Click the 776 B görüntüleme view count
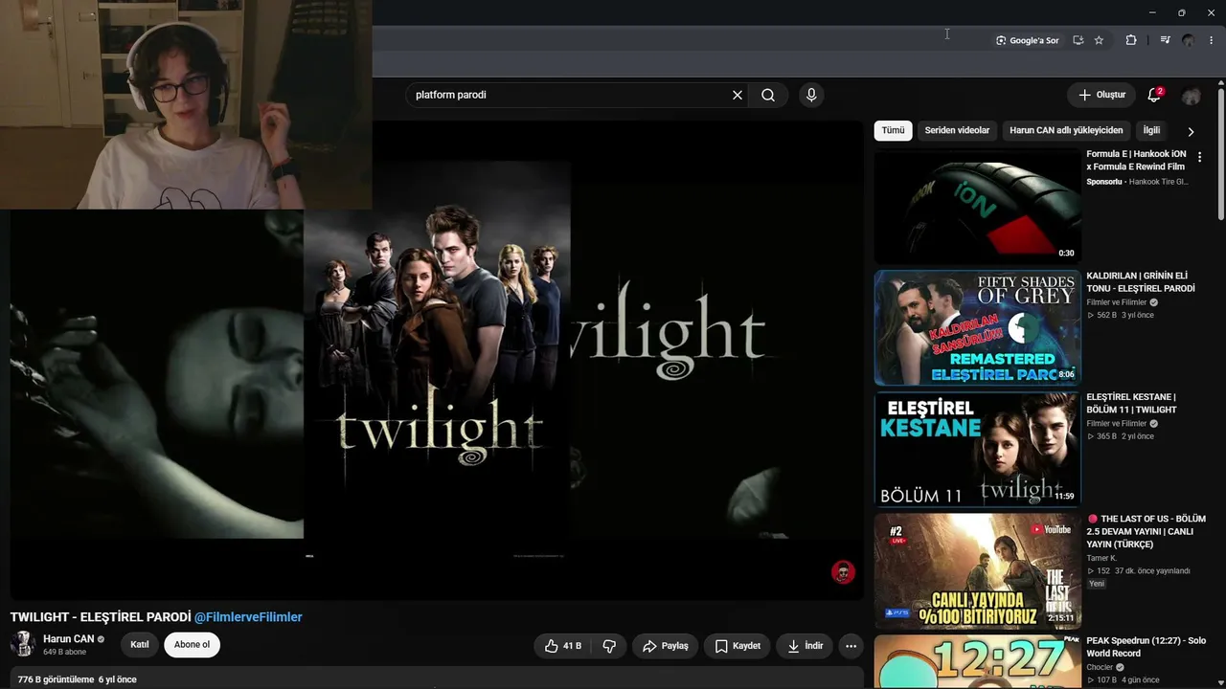Image resolution: width=1226 pixels, height=689 pixels. coord(56,679)
